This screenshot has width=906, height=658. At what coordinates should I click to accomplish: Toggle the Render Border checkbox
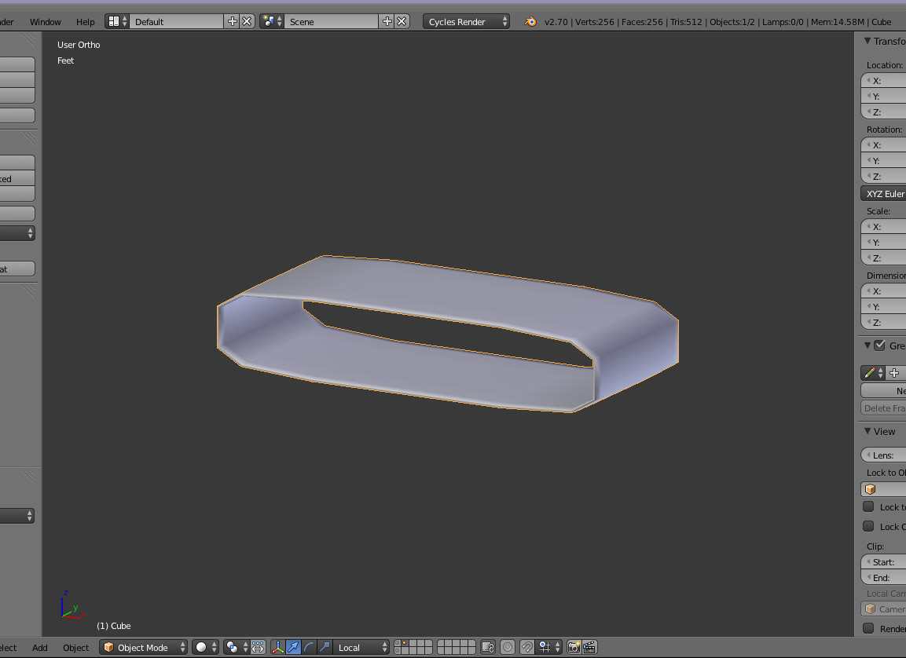click(867, 628)
